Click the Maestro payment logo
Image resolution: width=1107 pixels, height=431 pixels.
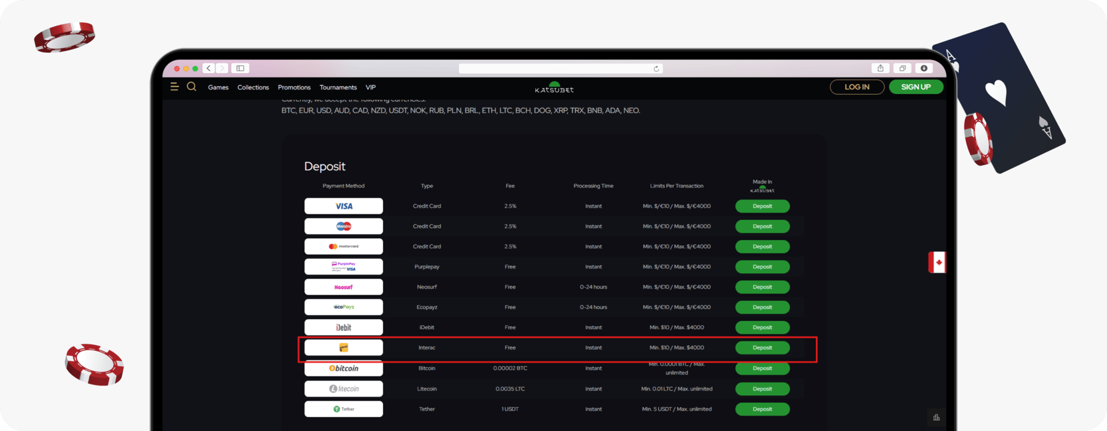[x=344, y=227]
